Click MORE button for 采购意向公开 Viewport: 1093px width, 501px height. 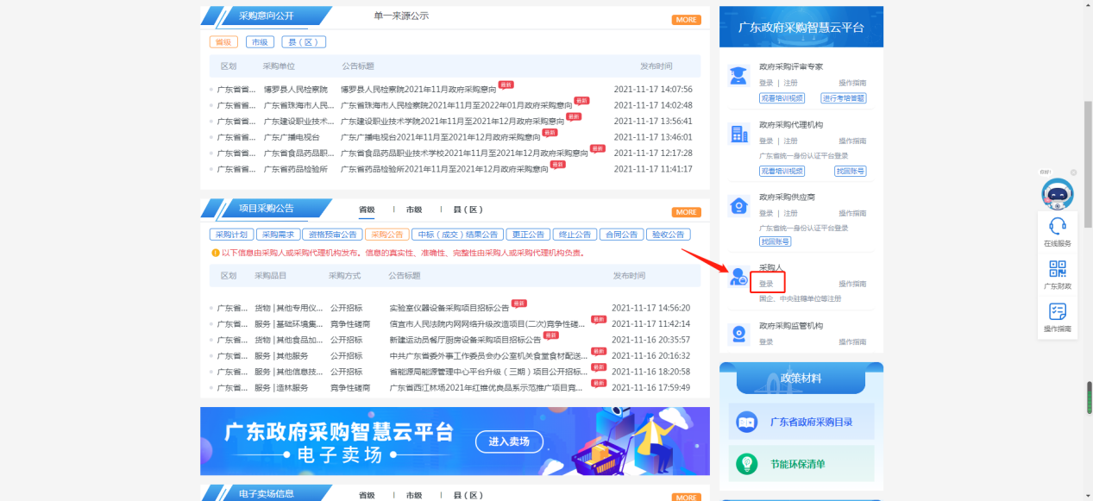coord(687,20)
